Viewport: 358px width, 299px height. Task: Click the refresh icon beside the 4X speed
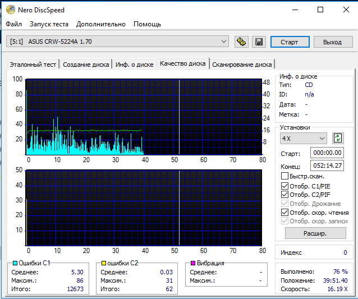(x=337, y=138)
